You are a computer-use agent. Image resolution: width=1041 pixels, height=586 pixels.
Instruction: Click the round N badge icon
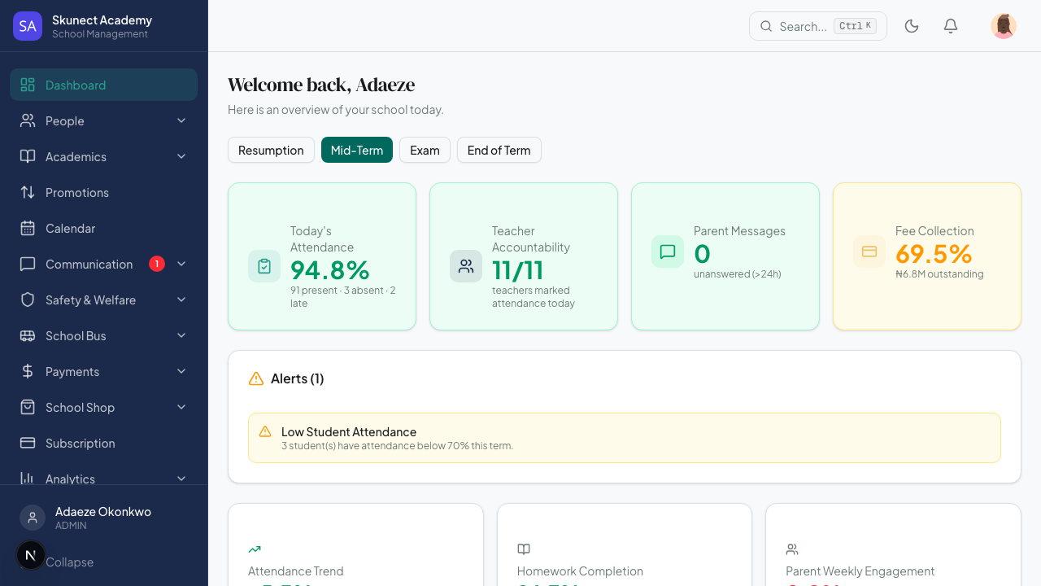(x=31, y=555)
